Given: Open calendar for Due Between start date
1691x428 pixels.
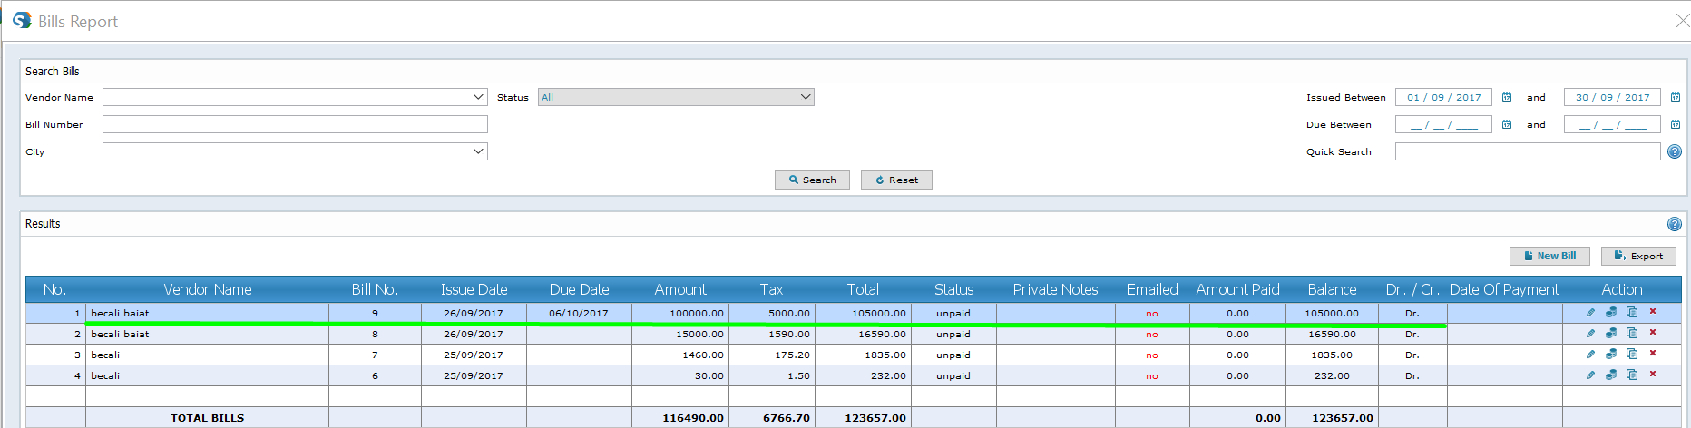Looking at the screenshot, I should point(1507,124).
